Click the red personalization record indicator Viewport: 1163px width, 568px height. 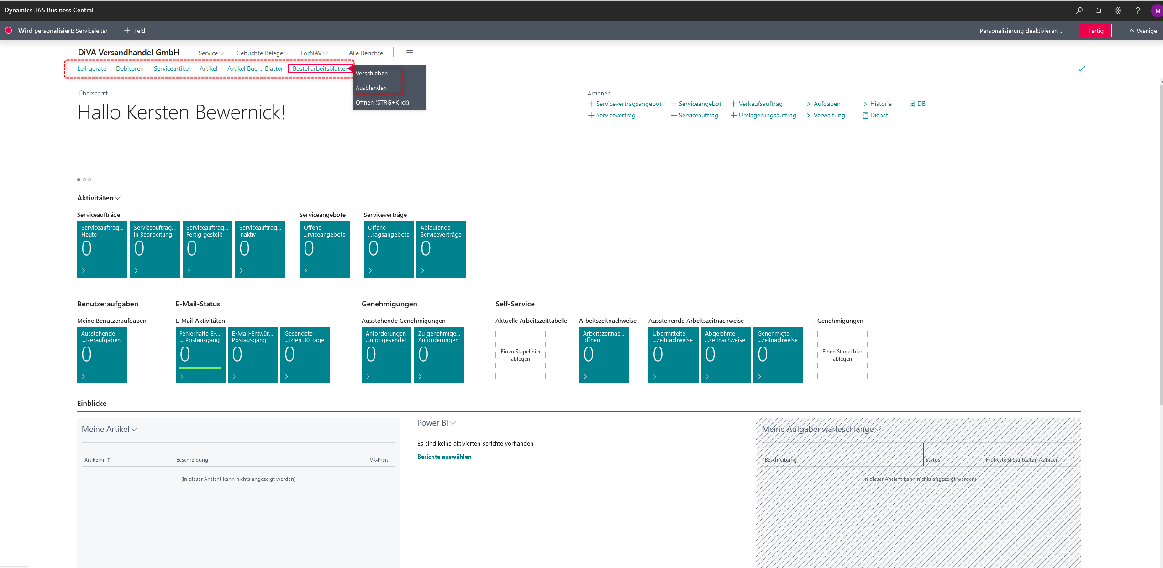[8, 31]
